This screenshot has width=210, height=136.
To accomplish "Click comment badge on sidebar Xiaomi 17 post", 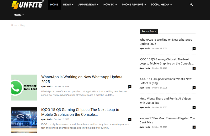I will click(x=194, y=127).
